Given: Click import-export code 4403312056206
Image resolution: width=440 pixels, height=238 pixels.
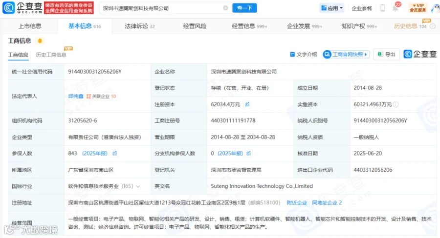Looking at the screenshot, I should pyautogui.click(x=373, y=170).
